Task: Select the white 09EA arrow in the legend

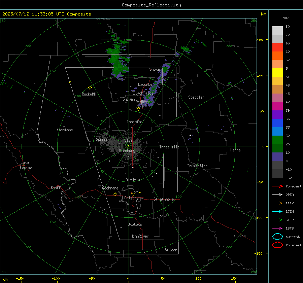Action: point(277,194)
